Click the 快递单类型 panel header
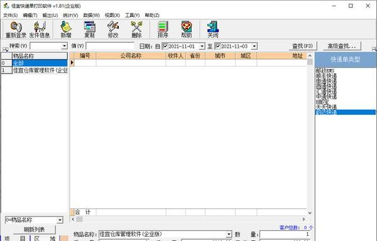Viewport: 377px width, 241px height. pos(345,60)
